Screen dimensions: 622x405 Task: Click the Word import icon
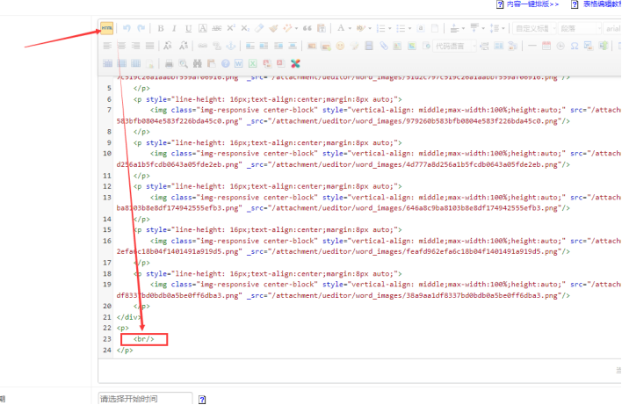(x=239, y=63)
